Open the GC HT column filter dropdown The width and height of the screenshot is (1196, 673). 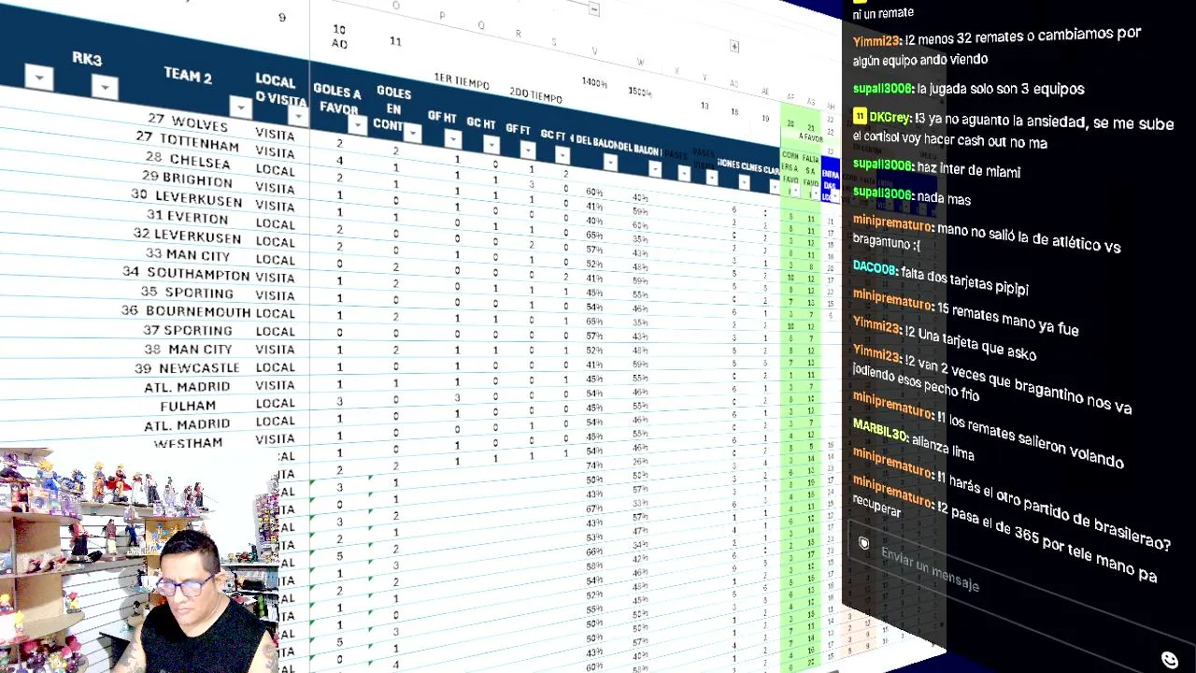pyautogui.click(x=491, y=144)
